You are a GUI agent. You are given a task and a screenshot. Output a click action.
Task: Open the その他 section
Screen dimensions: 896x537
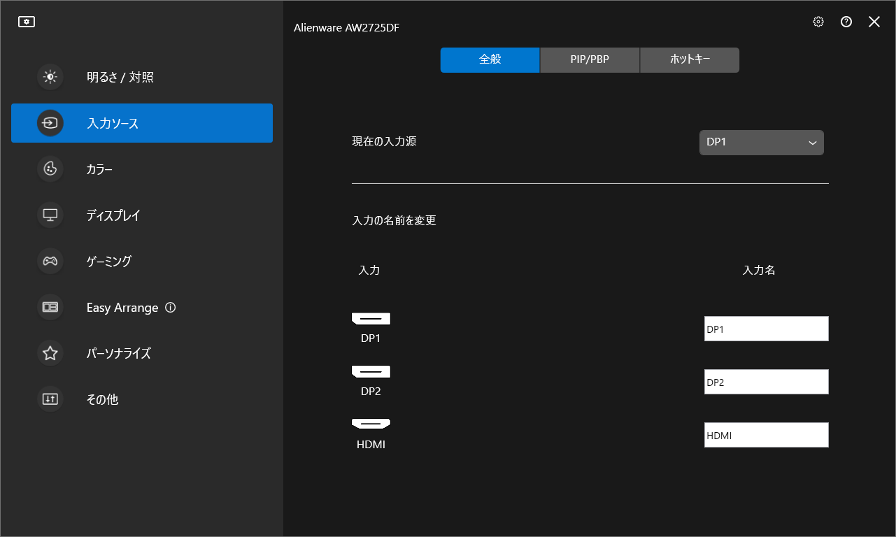tap(142, 399)
